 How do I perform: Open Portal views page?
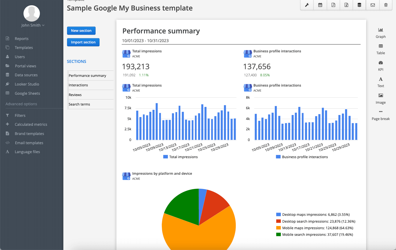26,66
